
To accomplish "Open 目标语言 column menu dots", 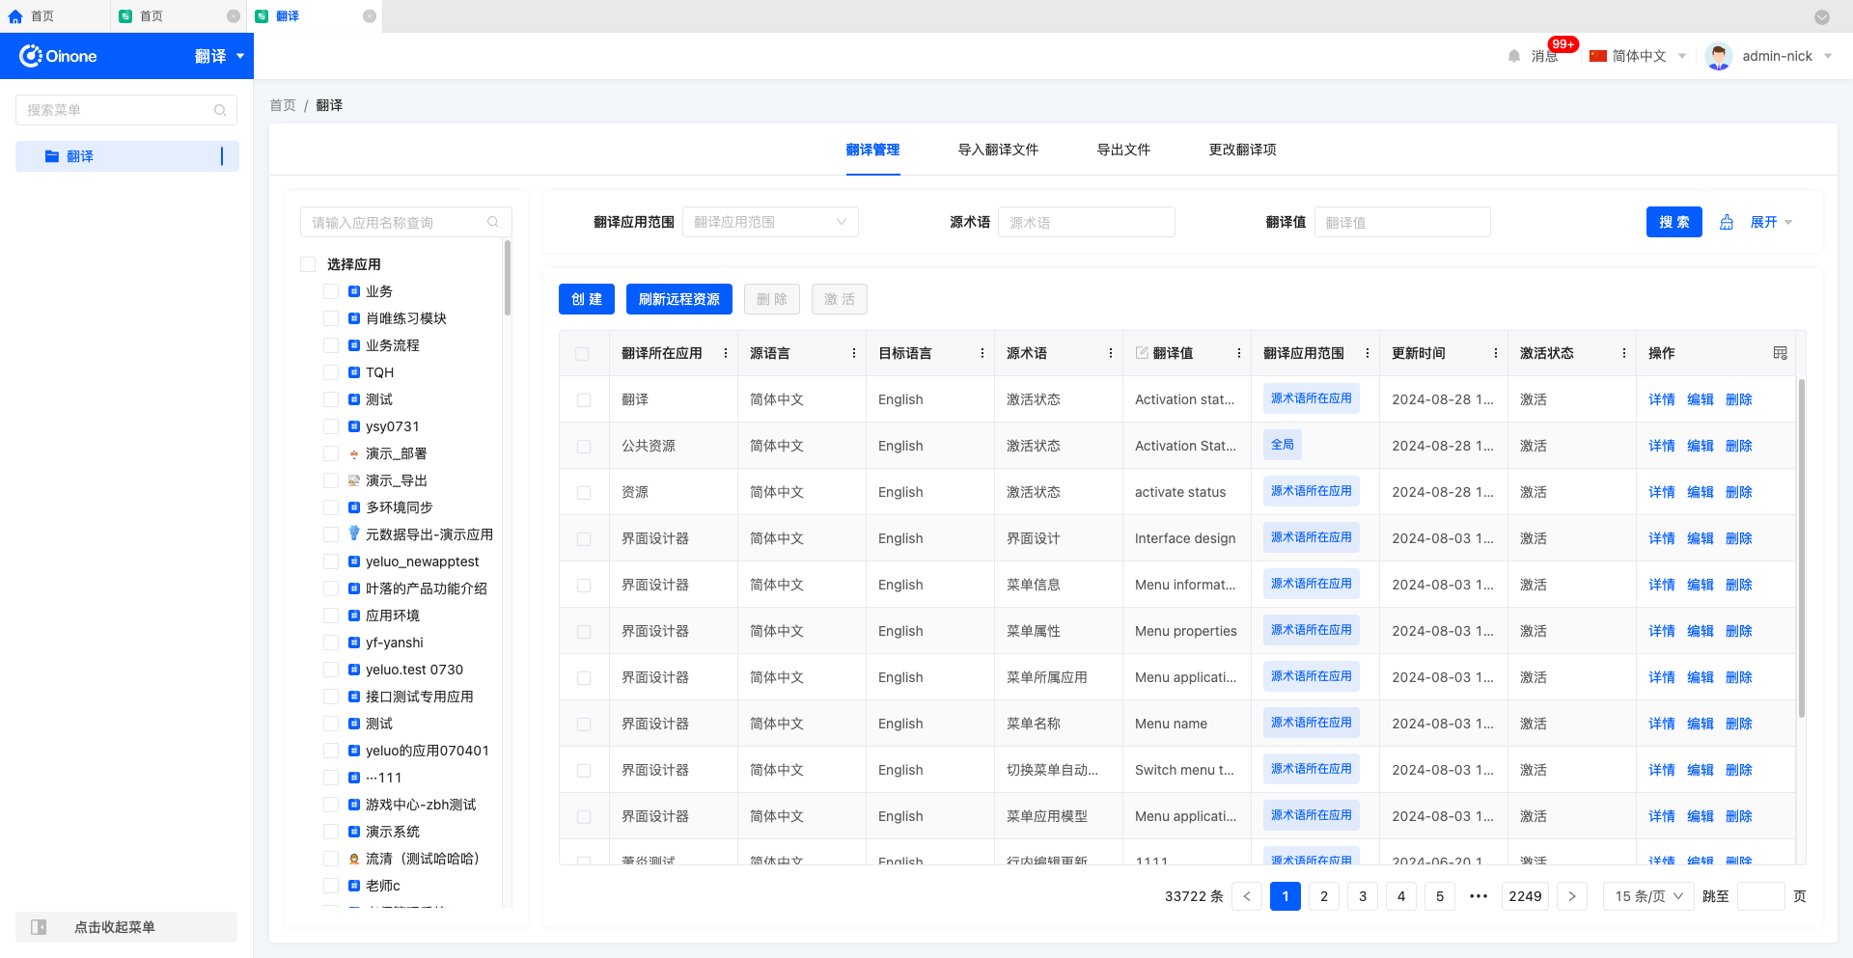I will pos(982,353).
